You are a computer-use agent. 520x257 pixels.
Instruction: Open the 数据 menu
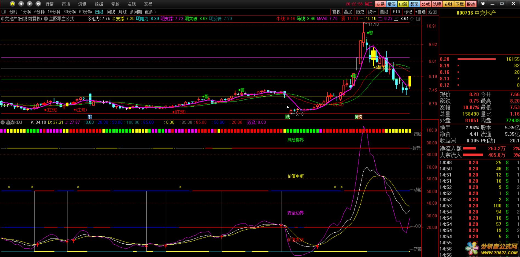(x=99, y=4)
